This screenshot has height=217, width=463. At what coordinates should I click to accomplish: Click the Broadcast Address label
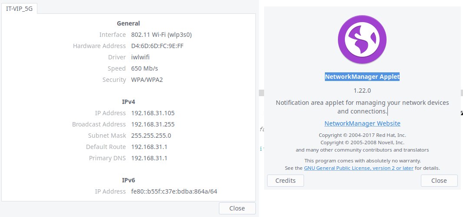click(99, 124)
